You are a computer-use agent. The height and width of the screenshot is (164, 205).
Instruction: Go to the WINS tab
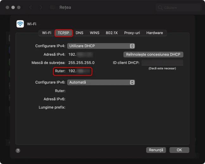tap(95, 33)
